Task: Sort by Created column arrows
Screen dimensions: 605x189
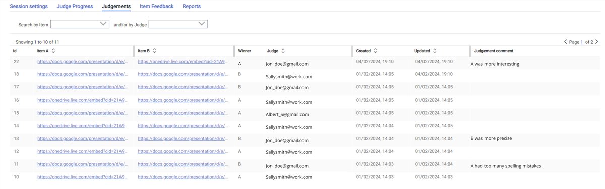Action: click(x=376, y=51)
